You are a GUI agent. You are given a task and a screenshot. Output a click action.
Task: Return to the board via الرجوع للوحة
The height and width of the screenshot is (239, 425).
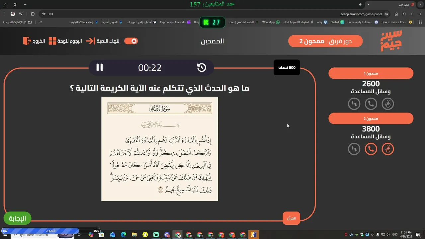pos(65,41)
